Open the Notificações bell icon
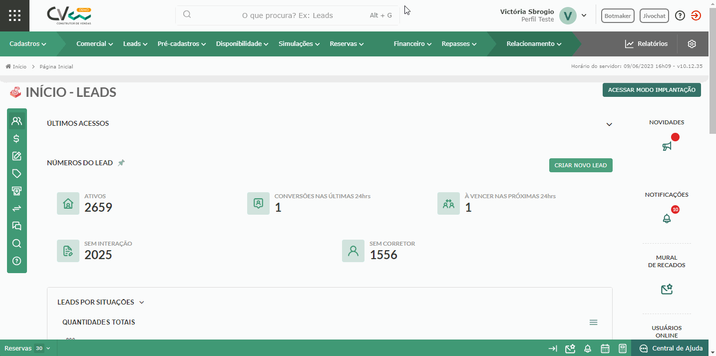716x356 pixels. pos(667,218)
